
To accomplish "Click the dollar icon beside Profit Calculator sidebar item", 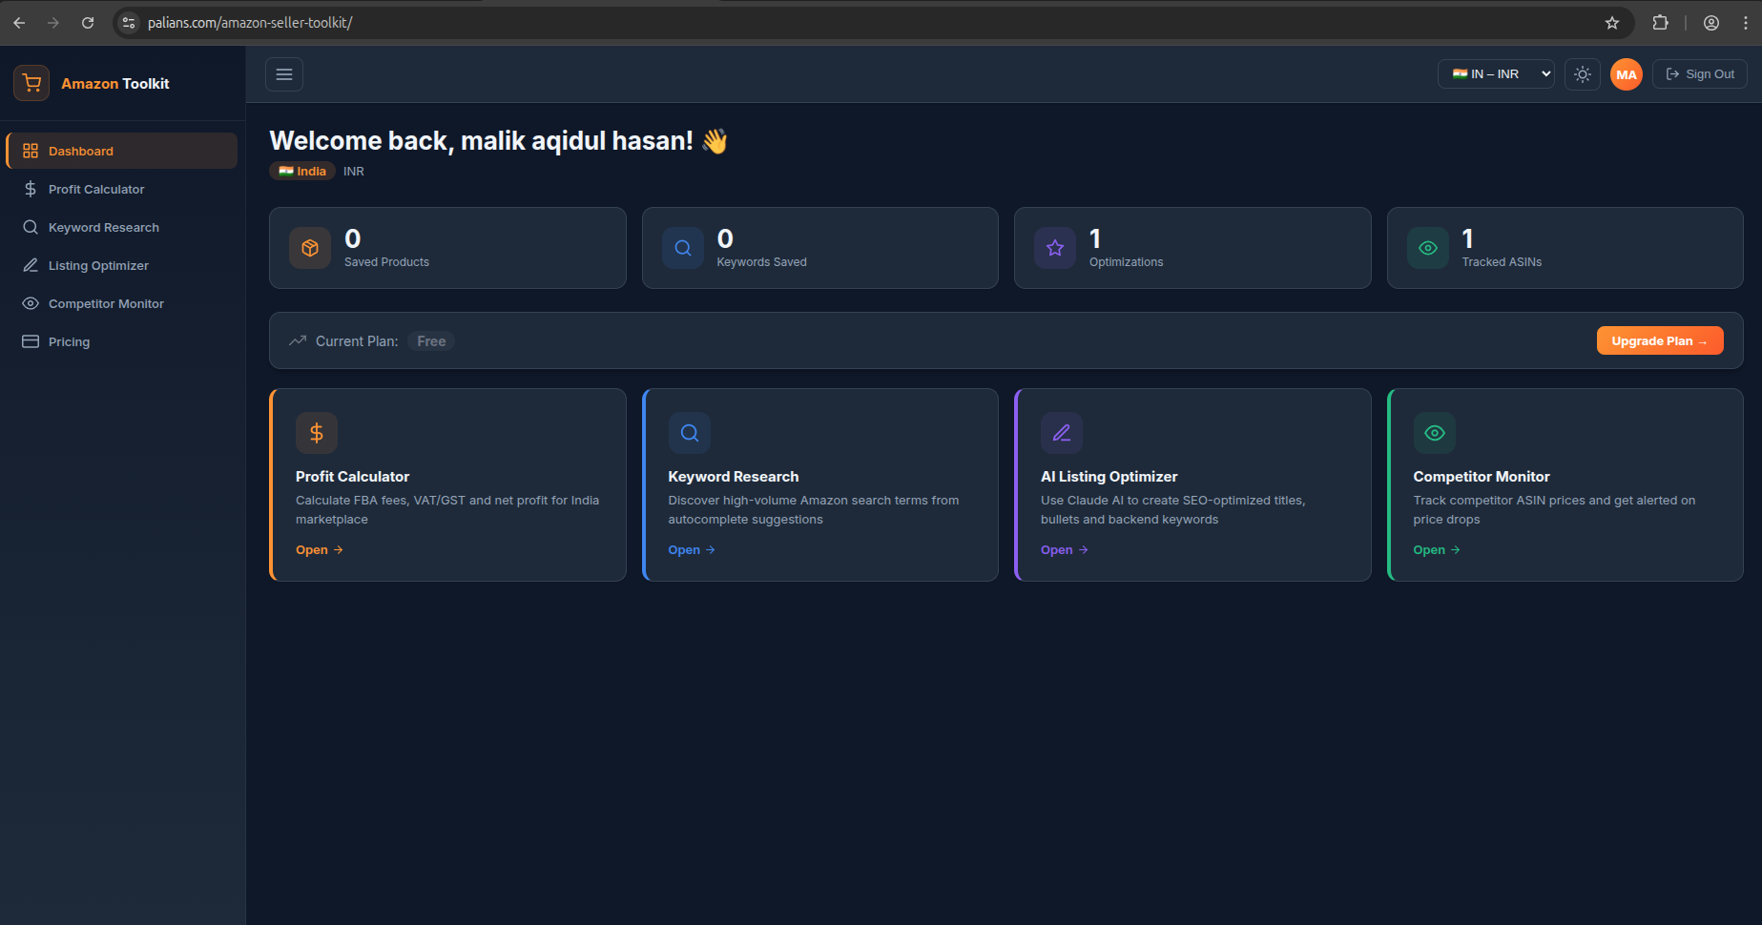I will coord(31,189).
